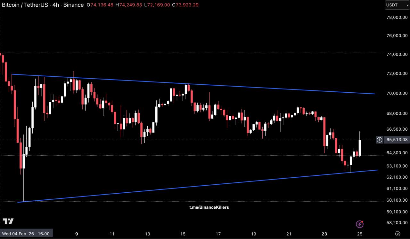Expand the USDT currency dropdown
This screenshot has width=410, height=239.
coord(397,5)
